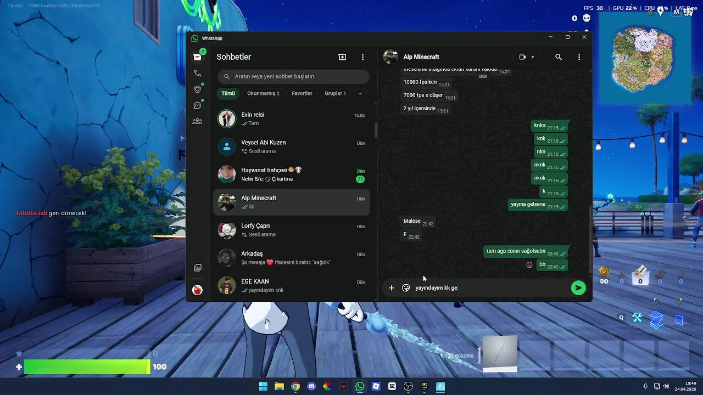
Task: Click the EGE KAAN profile picture
Action: [x=227, y=286]
